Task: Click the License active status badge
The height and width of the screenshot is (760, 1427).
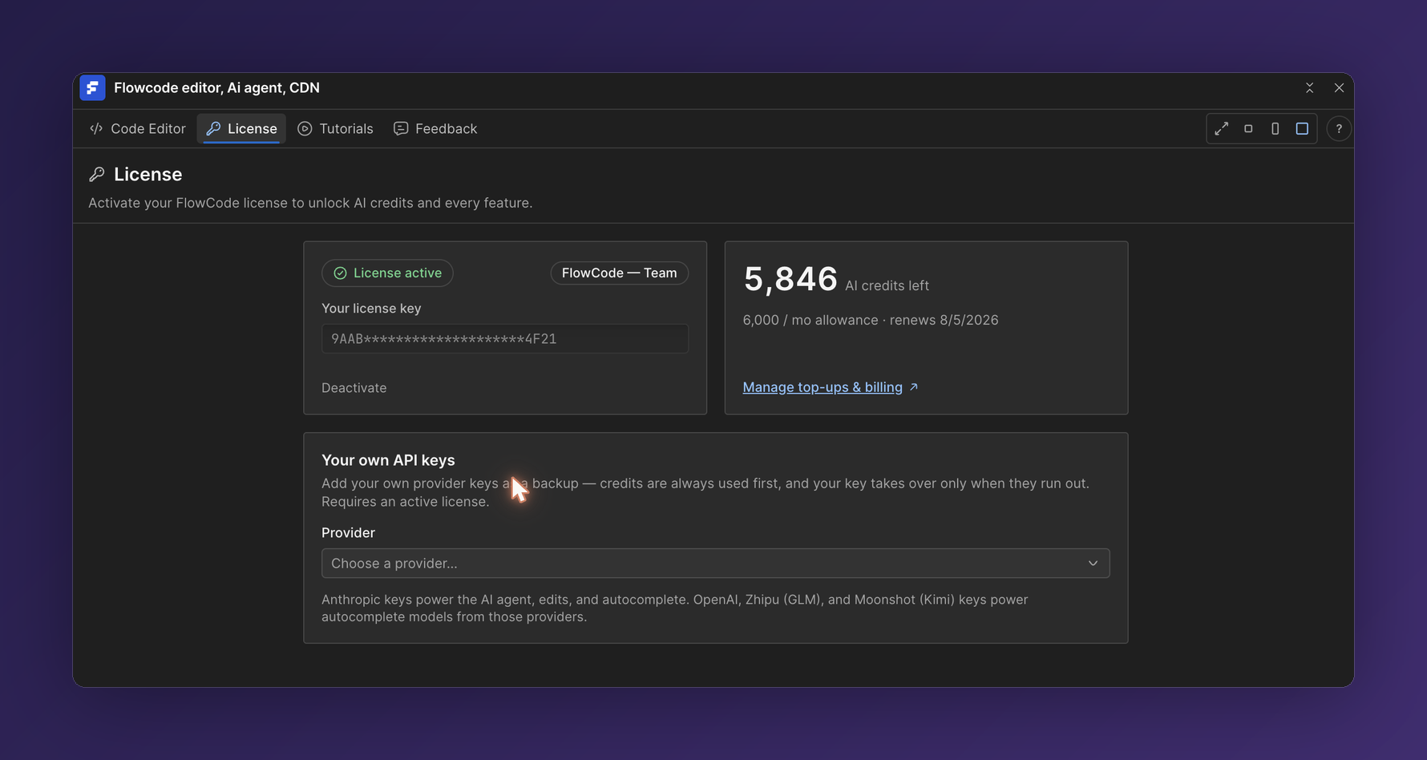Action: pyautogui.click(x=387, y=273)
